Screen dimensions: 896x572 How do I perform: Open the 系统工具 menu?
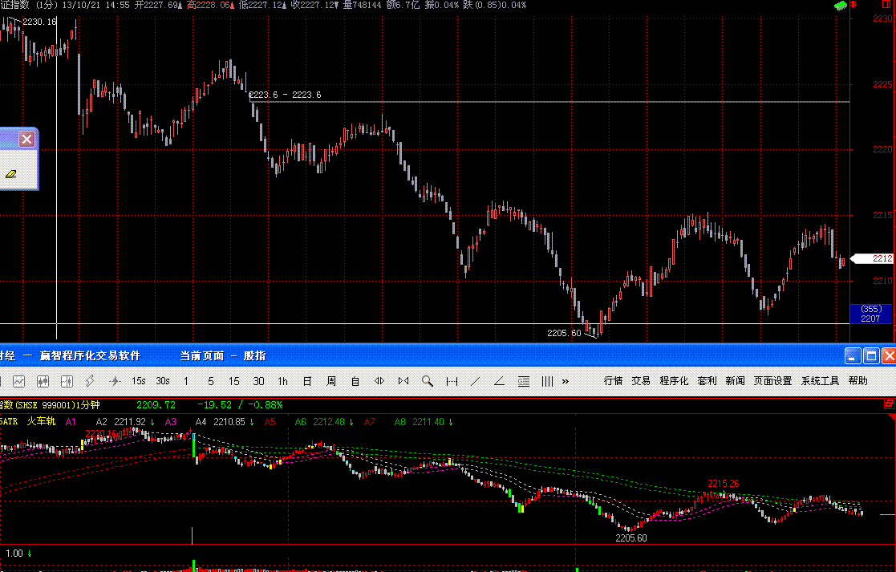click(820, 381)
